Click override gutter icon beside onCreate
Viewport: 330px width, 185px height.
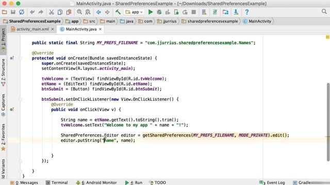12,58
